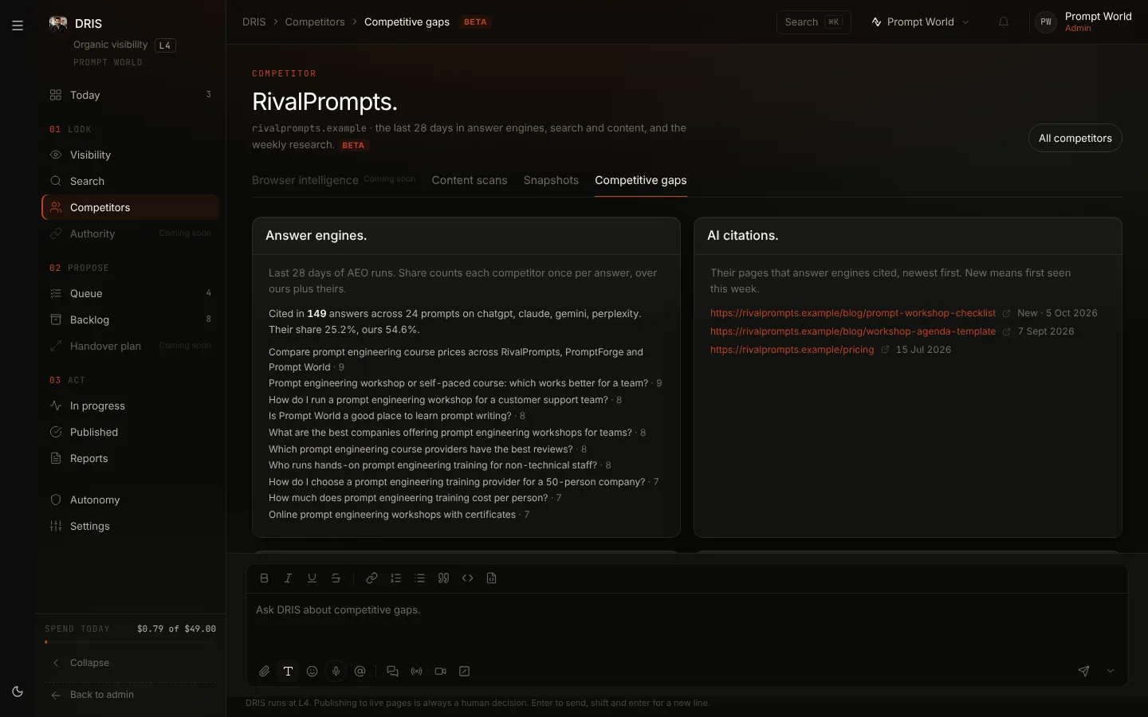Toggle dark mode with the moon icon
This screenshot has width=1148, height=717.
(18, 692)
